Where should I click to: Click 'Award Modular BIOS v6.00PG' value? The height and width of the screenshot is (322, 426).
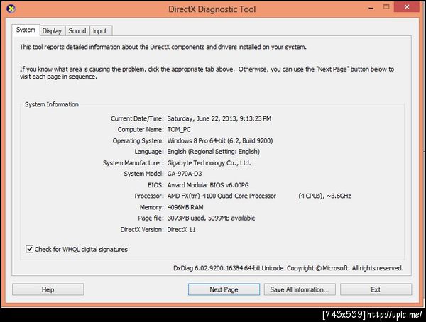[208, 185]
